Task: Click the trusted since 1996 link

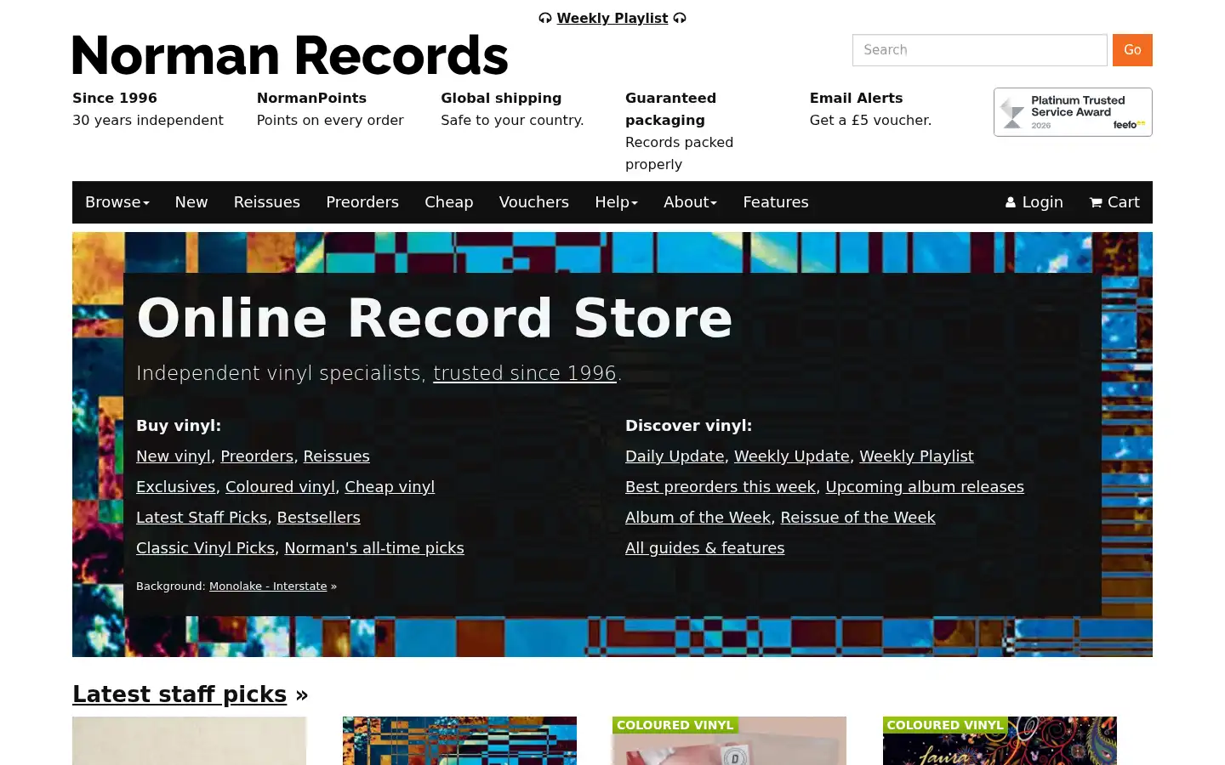Action: (x=525, y=373)
